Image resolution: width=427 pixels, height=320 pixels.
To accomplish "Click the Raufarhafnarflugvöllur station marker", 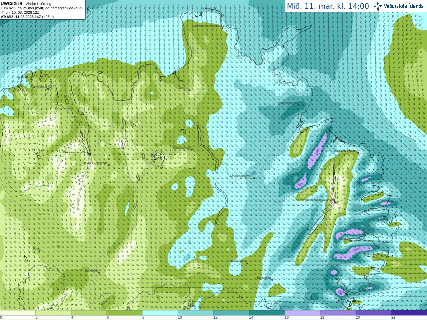I will [223, 28].
